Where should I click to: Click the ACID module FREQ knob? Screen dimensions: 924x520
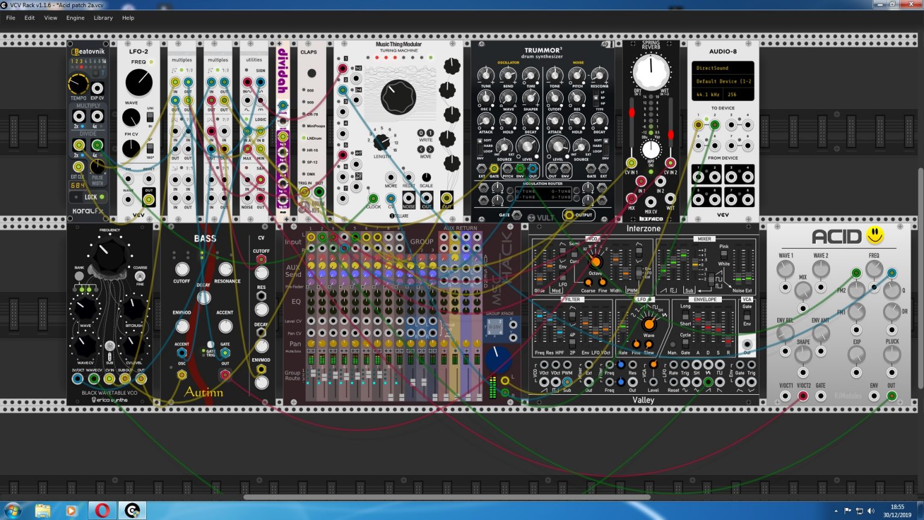click(x=874, y=269)
